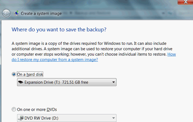
Task: Click the DVD RW Drive disc icon
Action: [21, 118]
